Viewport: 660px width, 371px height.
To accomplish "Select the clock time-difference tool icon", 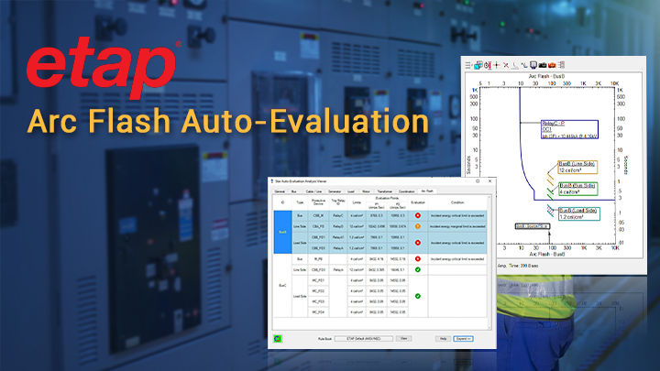I will tap(487, 65).
